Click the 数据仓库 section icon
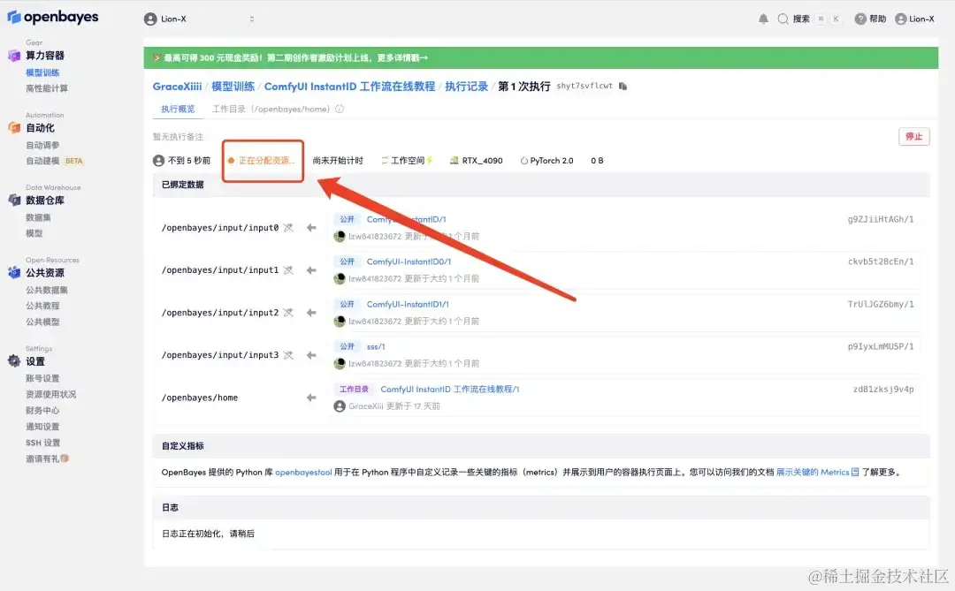The width and height of the screenshot is (955, 591). click(x=14, y=201)
